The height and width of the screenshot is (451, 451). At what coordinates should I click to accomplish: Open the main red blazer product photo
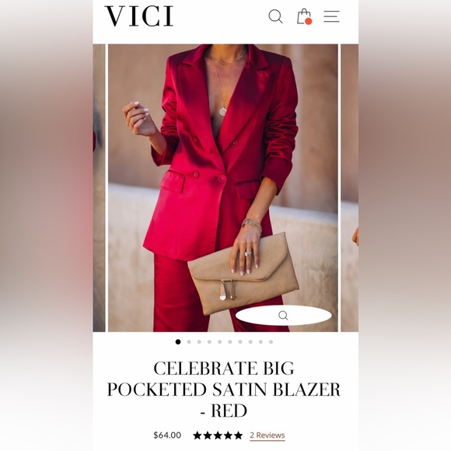[x=223, y=188]
